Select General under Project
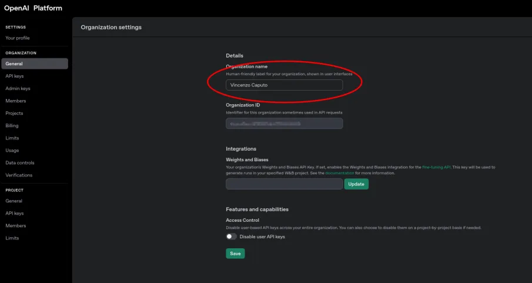 click(14, 201)
